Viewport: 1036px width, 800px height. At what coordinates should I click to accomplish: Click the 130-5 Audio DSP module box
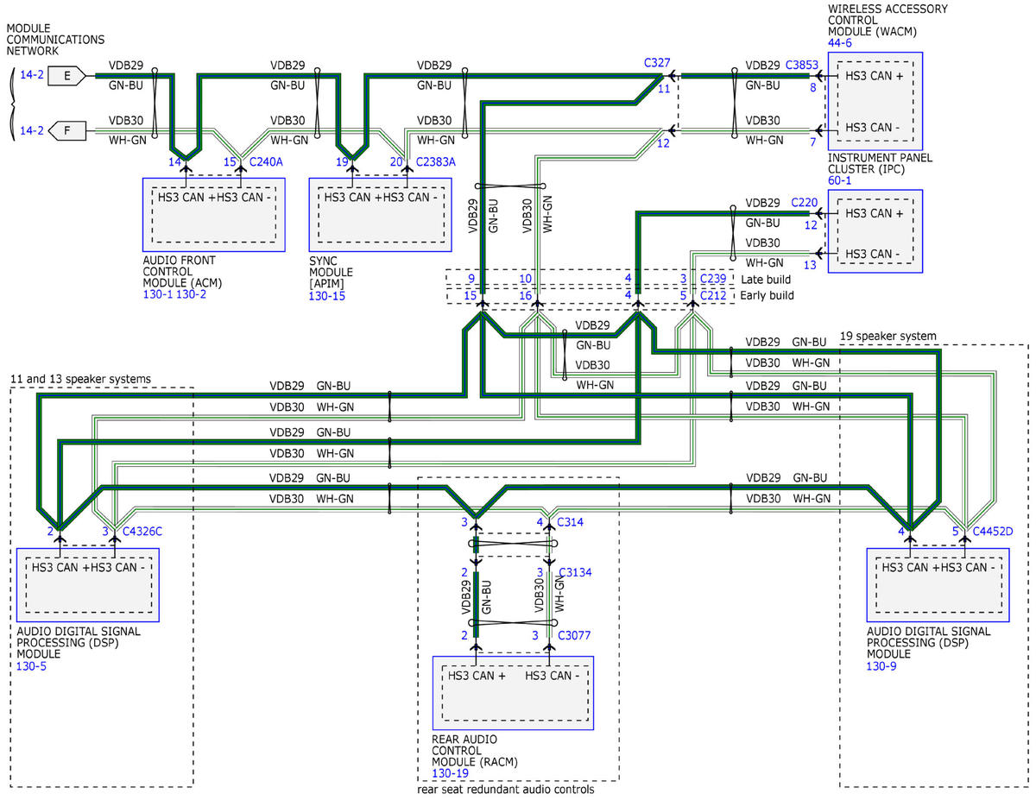point(88,584)
